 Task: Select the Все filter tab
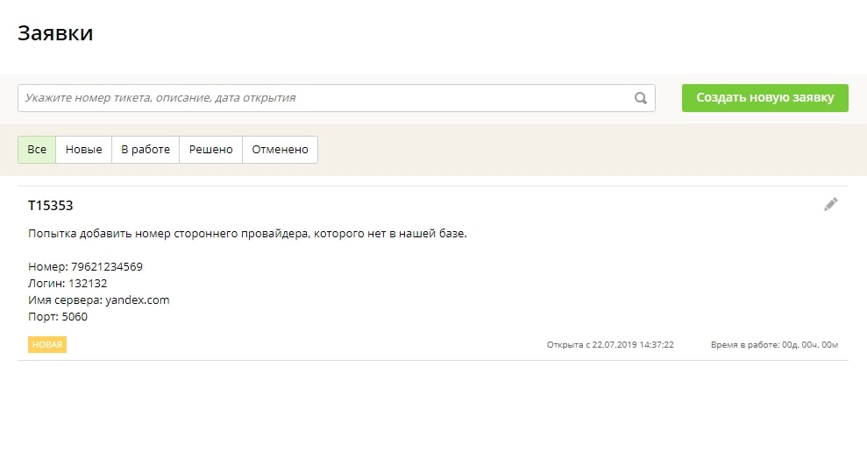(37, 150)
